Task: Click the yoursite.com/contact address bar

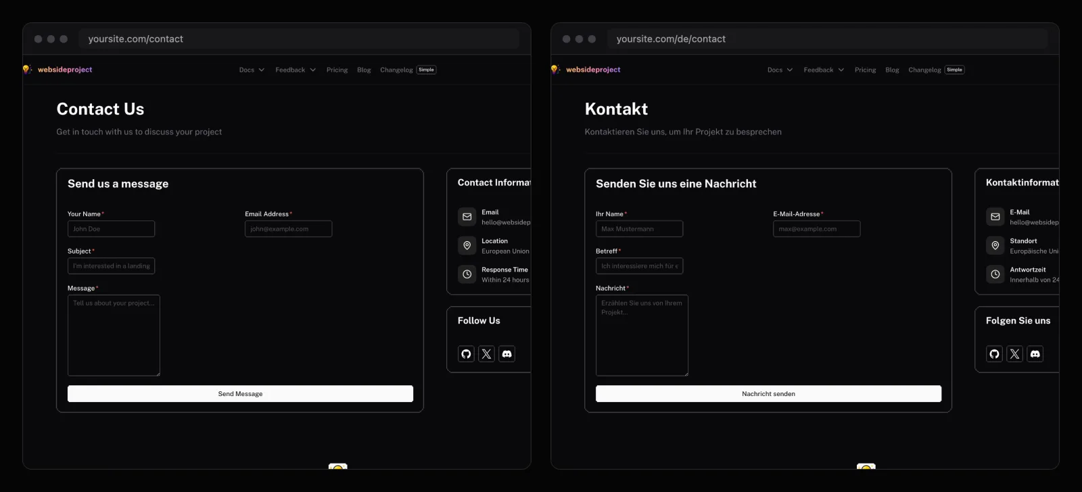Action: click(x=299, y=39)
